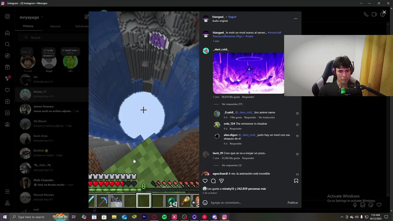Screen dimensions: 393x221
Task: Click Responder under zrdx_124 comment
Action: 235,129
